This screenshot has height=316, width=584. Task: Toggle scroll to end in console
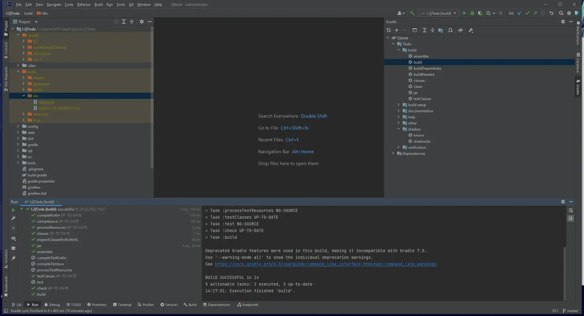click(571, 218)
